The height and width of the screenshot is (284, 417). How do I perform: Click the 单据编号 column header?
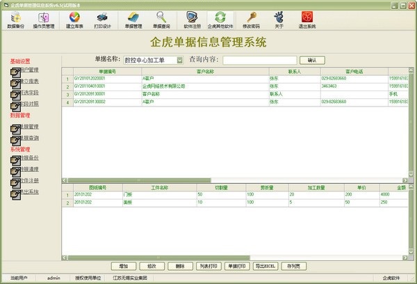[x=108, y=72]
